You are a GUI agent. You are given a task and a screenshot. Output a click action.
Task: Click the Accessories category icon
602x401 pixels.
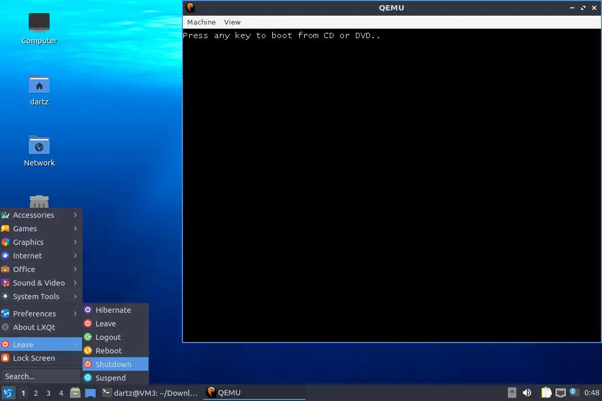point(5,215)
